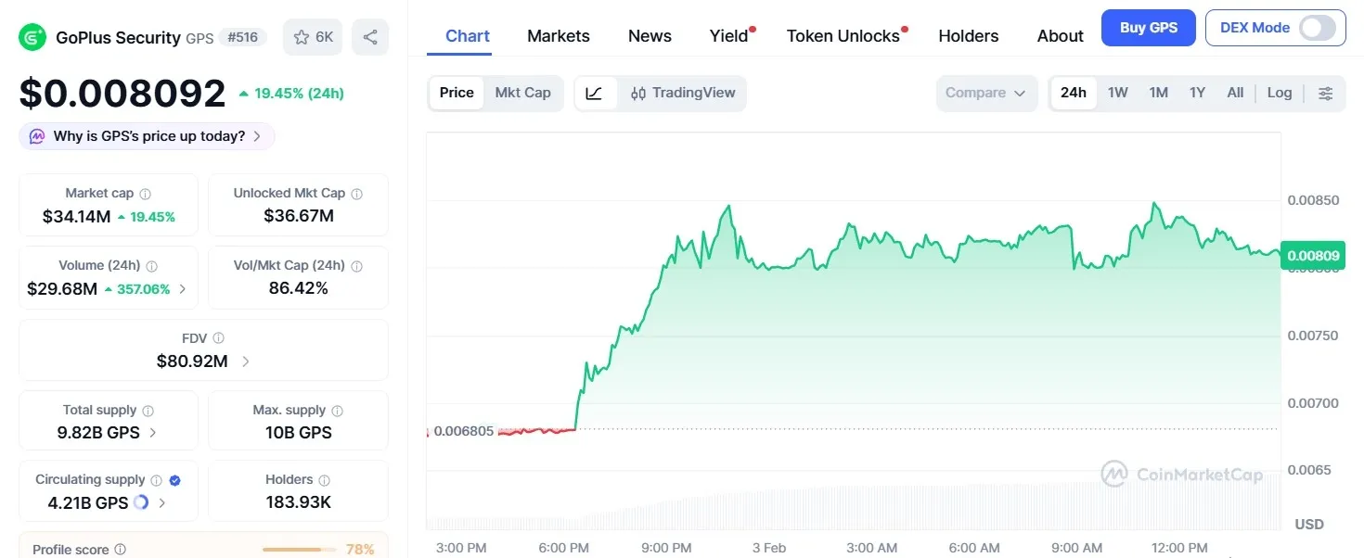Expand Volume (24h) details chevron
Viewport: 1364px width, 558px height.
(182, 289)
